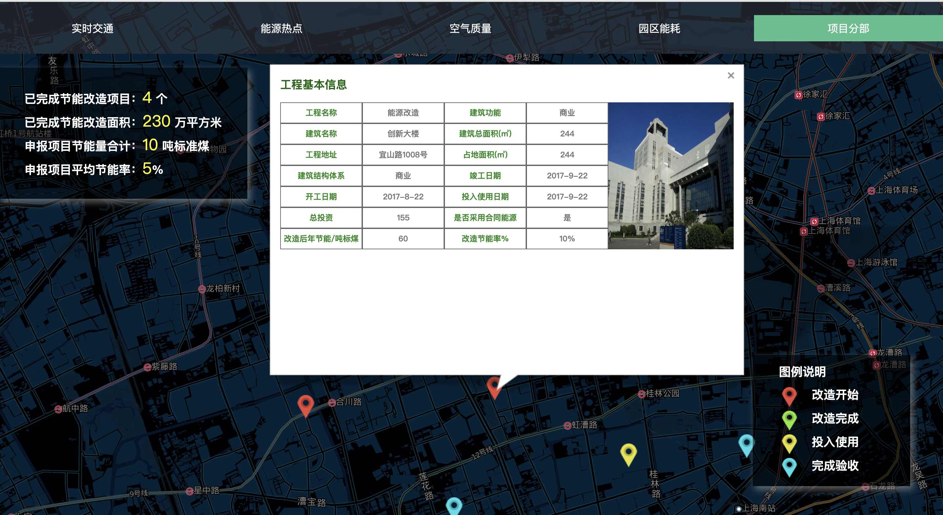Click the 宜山路1008号 address cell
This screenshot has height=515, width=943.
click(x=403, y=155)
